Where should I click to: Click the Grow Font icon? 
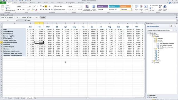35,6
